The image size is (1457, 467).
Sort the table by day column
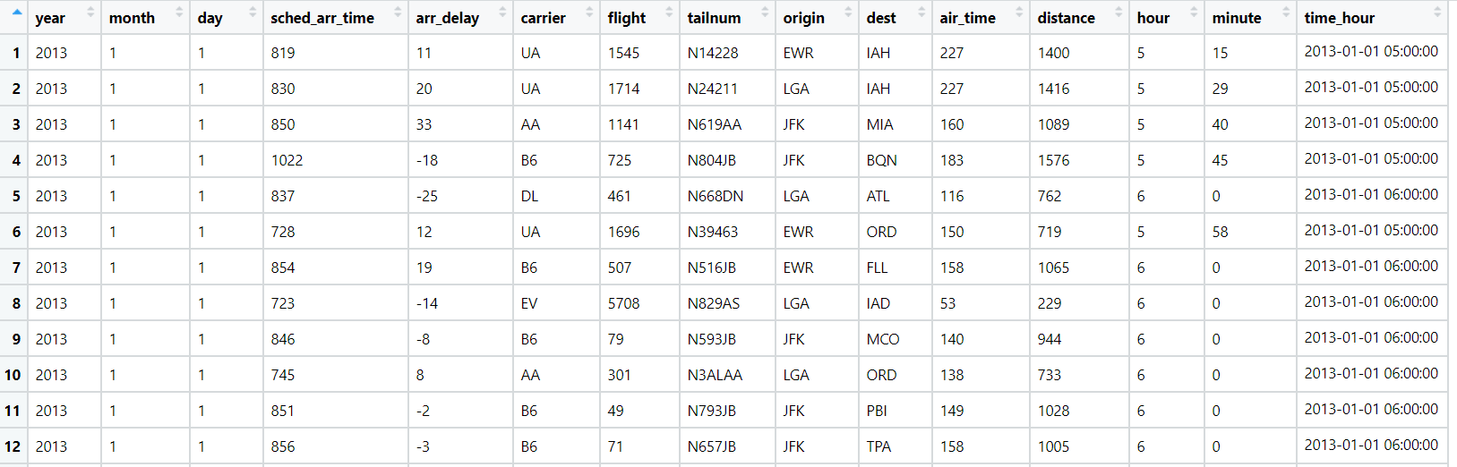pyautogui.click(x=253, y=13)
